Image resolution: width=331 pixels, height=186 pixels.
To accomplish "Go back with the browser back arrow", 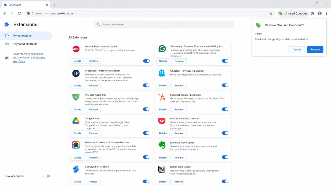I will [x=5, y=13].
